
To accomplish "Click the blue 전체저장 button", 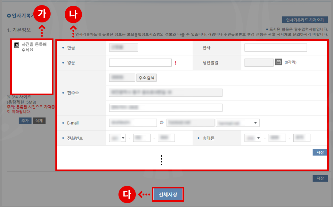I will pos(168,195).
